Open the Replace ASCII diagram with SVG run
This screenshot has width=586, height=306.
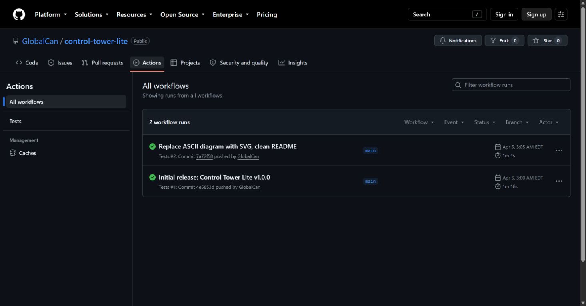(228, 146)
